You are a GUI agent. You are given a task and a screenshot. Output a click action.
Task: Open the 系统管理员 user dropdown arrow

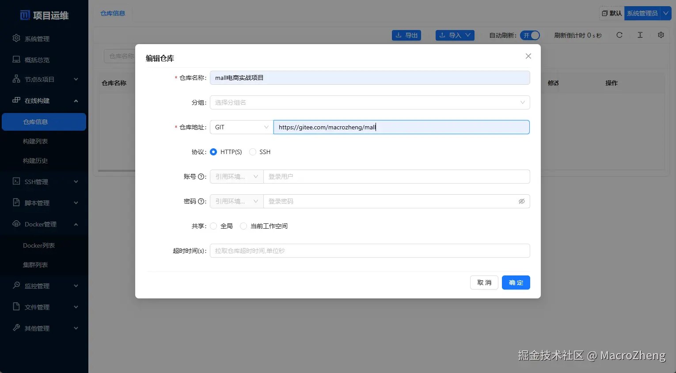pos(666,13)
